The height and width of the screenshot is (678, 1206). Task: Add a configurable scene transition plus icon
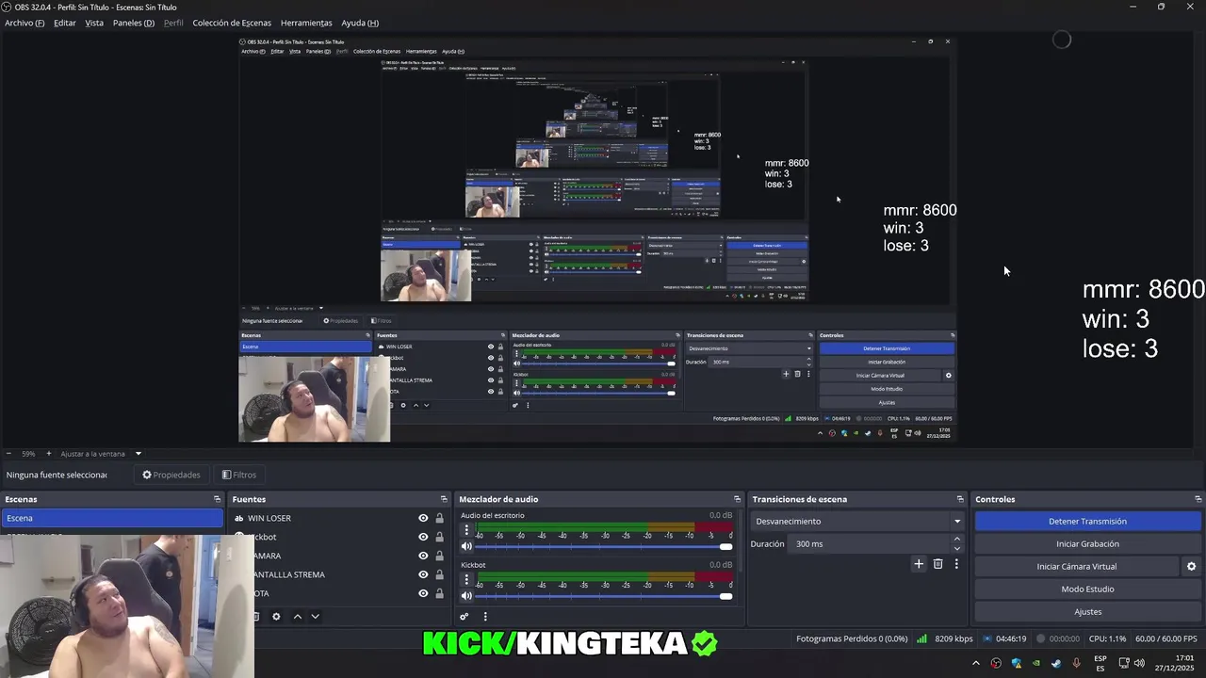click(919, 564)
